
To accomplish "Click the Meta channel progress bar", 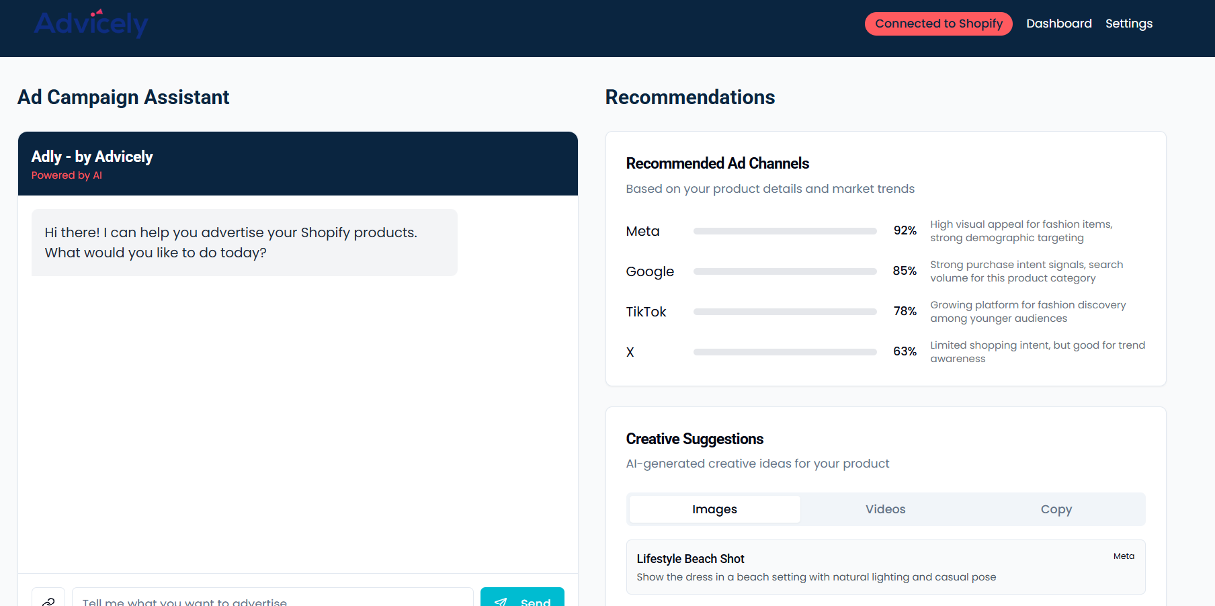I will 784,231.
